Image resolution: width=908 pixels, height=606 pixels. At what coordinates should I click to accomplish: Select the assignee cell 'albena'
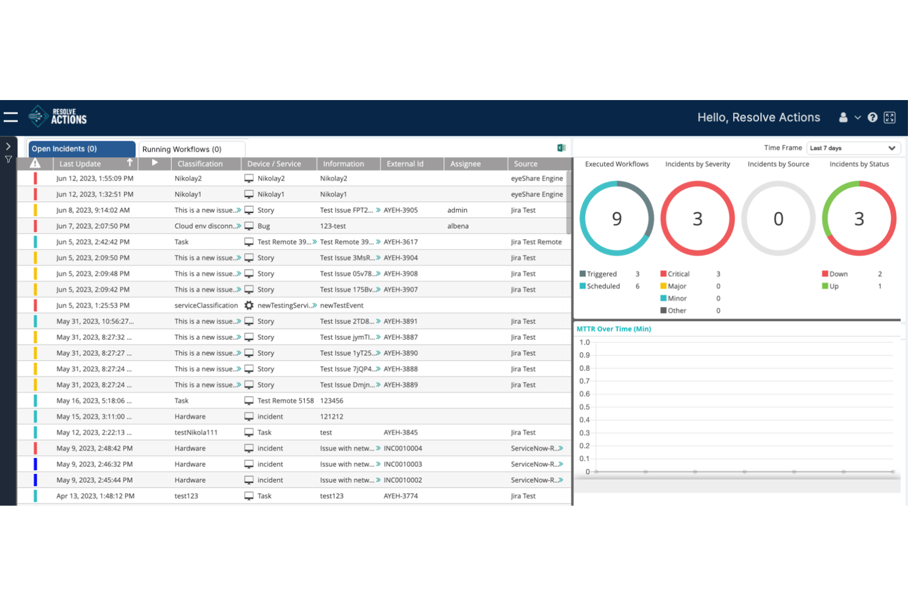pyautogui.click(x=458, y=226)
